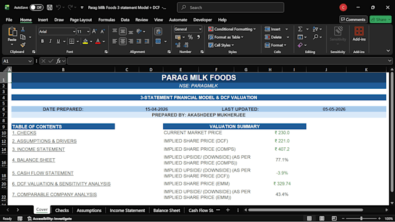The image size is (395, 222).
Task: Decrease font size with the smaller A icon
Action: point(102,31)
